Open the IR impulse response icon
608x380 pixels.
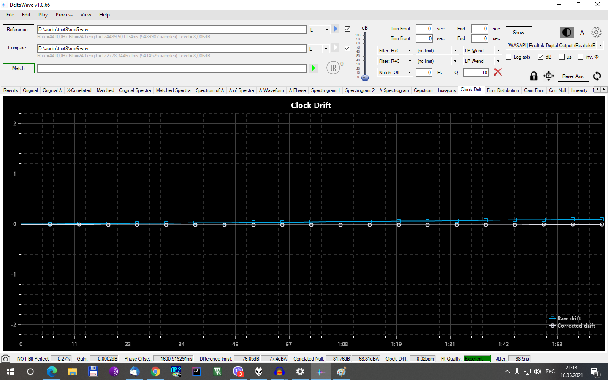[x=333, y=68]
